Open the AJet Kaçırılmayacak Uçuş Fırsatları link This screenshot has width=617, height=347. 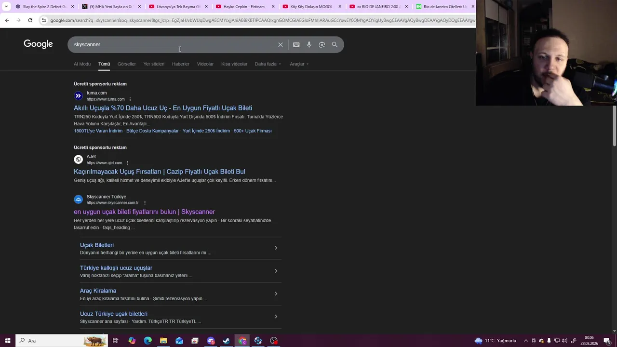pos(160,172)
